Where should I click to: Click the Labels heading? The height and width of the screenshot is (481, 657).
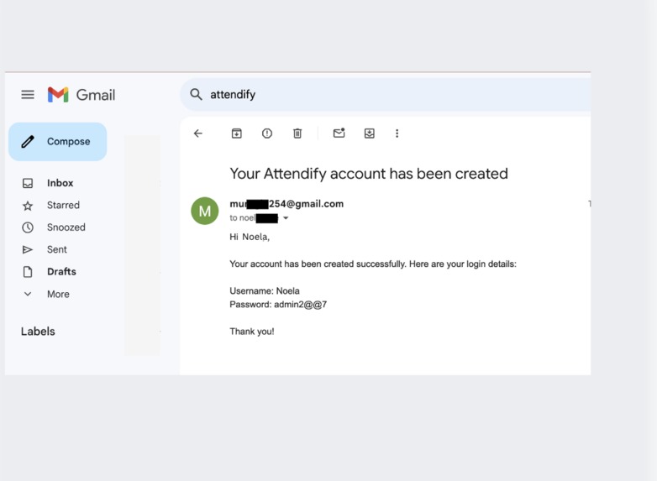pos(38,332)
